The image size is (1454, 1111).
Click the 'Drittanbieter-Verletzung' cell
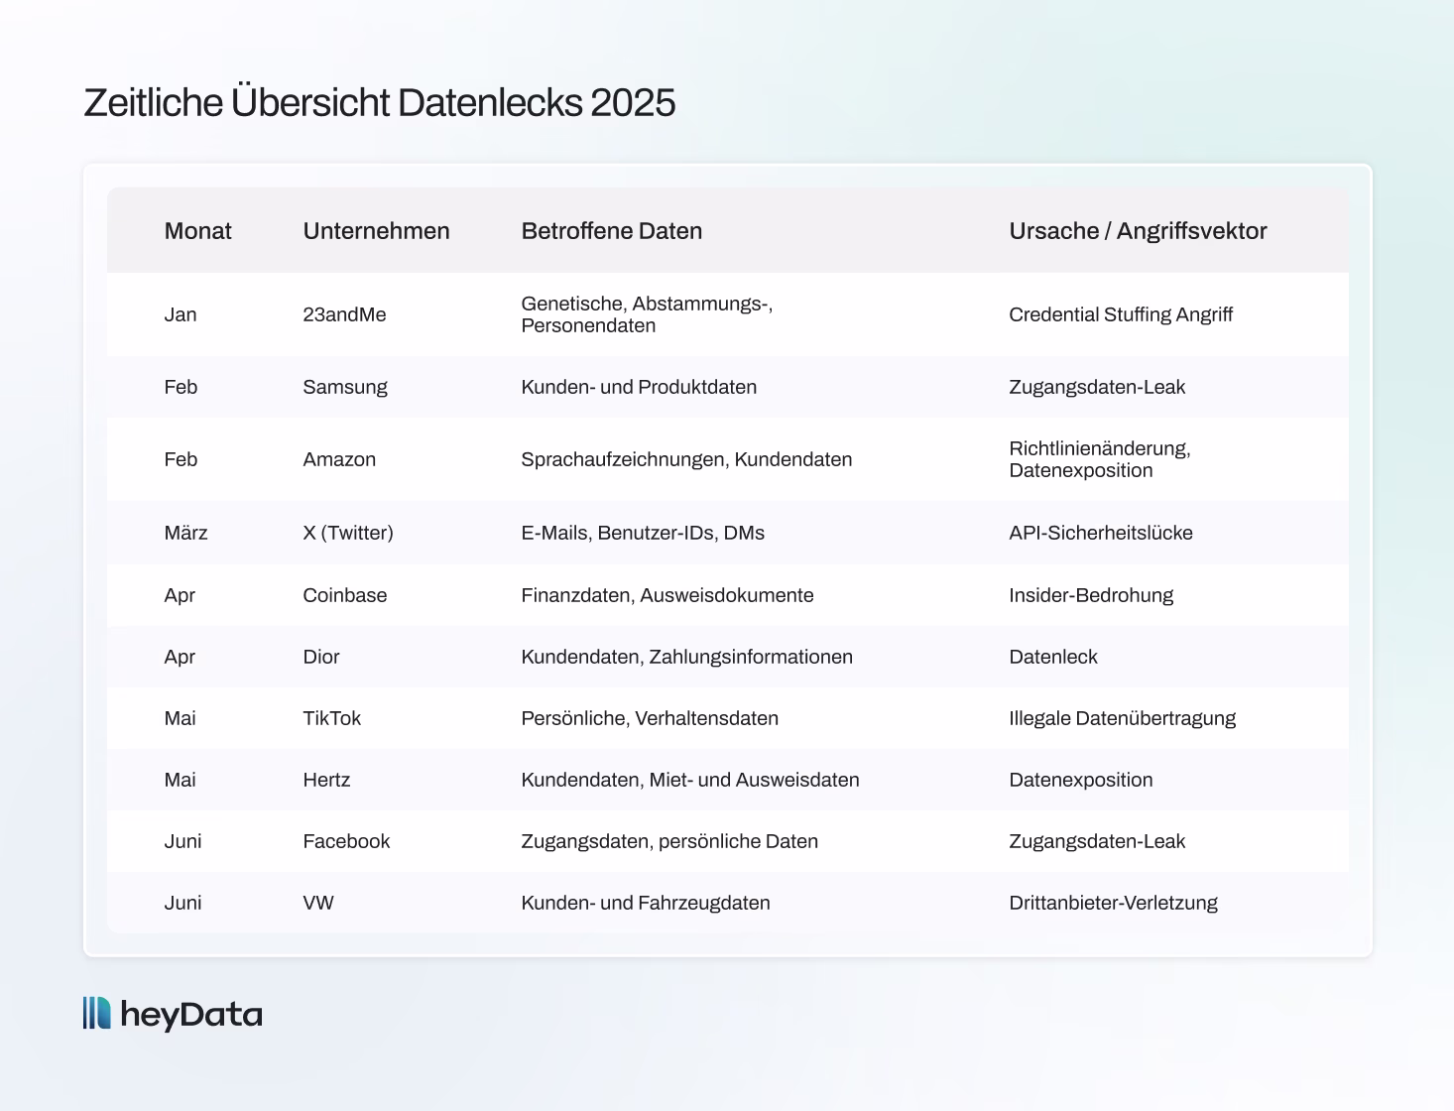coord(1114,903)
